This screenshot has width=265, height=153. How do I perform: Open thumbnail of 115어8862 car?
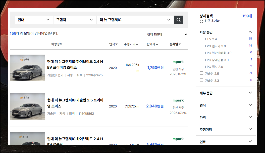tap(27, 106)
